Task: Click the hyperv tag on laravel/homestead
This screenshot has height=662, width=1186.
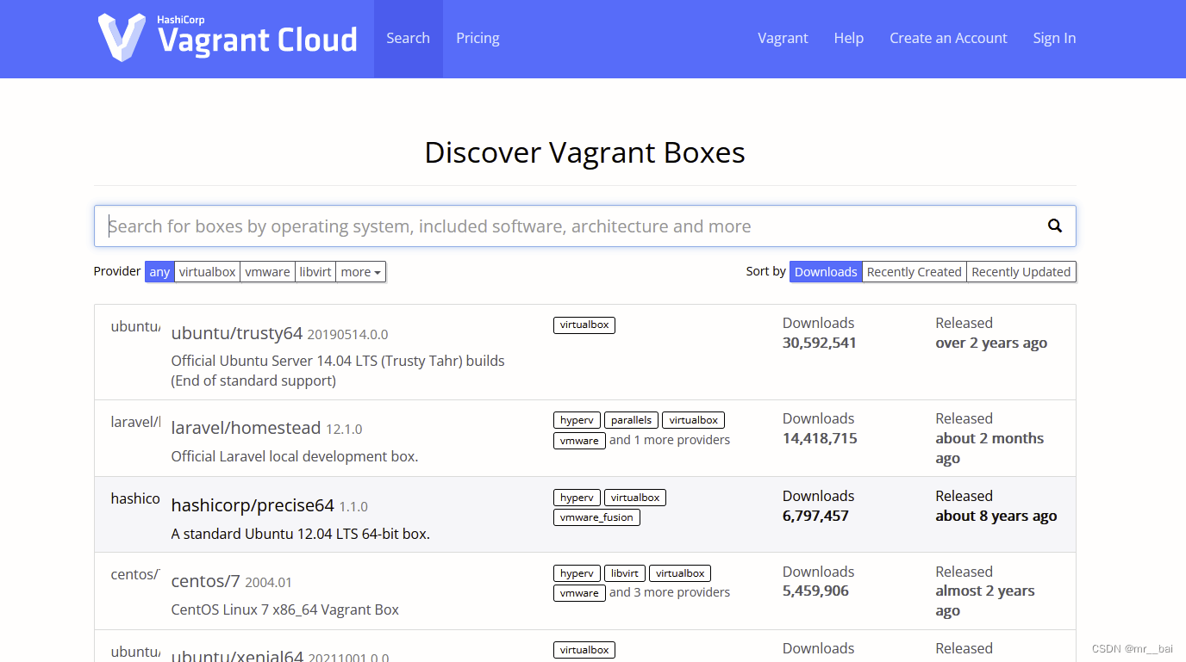Action: point(576,419)
